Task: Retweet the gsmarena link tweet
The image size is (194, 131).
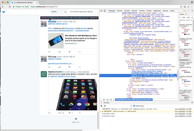Action: [60, 67]
